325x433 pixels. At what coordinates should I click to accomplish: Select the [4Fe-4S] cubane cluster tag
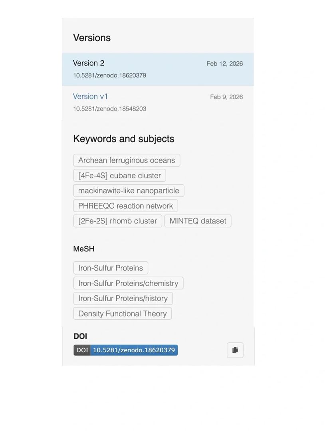pos(119,175)
